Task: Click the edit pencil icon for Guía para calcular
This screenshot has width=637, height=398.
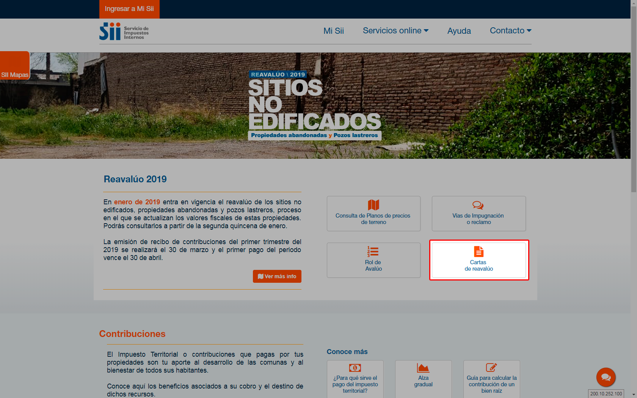Action: tap(491, 367)
